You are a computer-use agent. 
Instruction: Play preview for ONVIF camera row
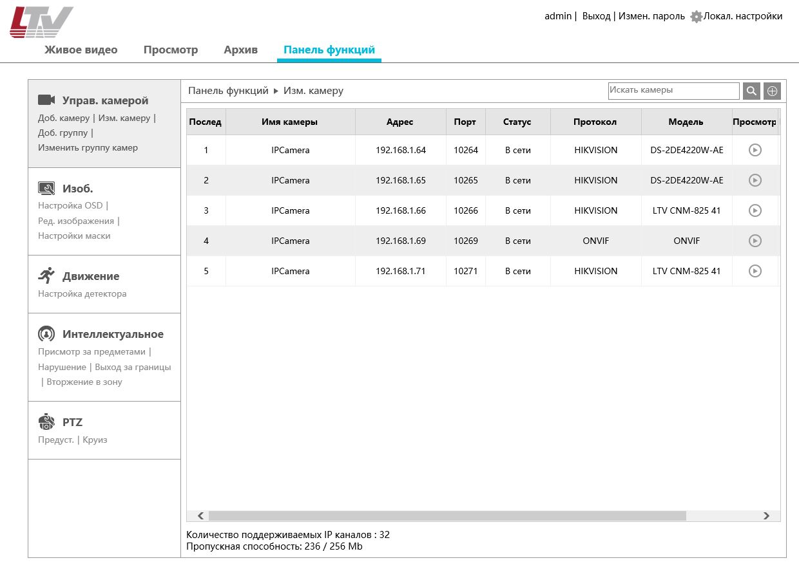click(x=755, y=241)
